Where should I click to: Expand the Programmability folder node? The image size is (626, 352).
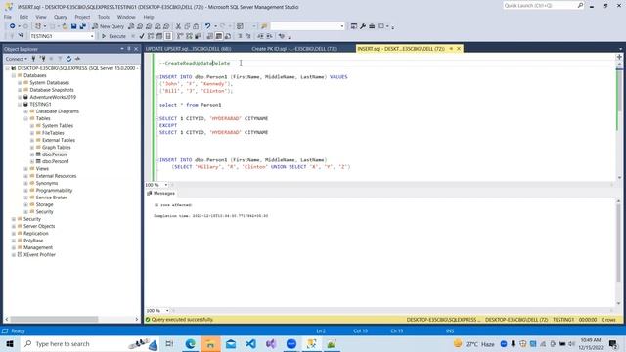26,191
